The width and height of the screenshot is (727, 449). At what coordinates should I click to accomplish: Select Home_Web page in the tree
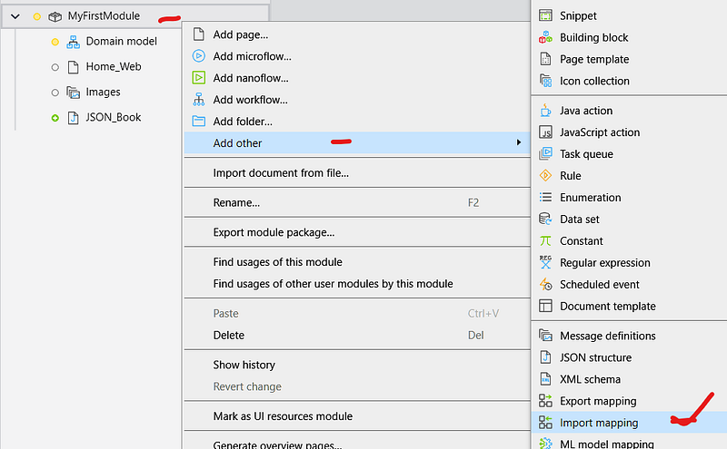(x=113, y=67)
